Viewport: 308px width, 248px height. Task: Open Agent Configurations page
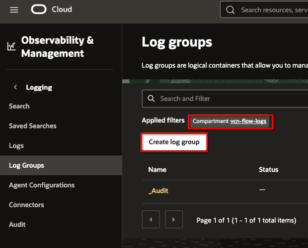point(42,185)
